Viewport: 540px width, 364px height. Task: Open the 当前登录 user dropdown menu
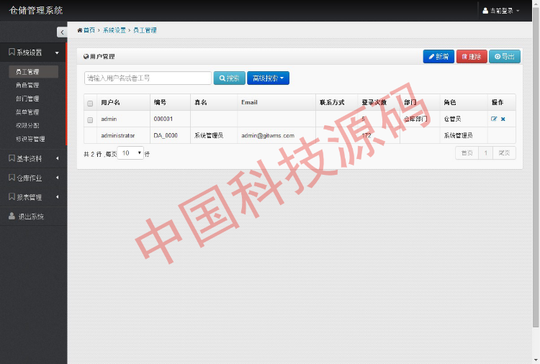(501, 11)
